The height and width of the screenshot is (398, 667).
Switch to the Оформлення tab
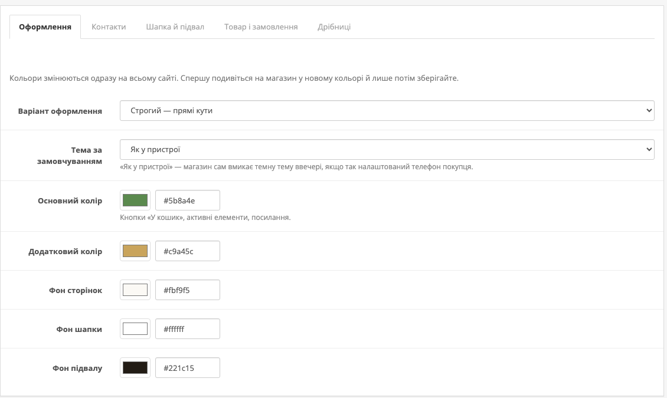click(x=45, y=27)
